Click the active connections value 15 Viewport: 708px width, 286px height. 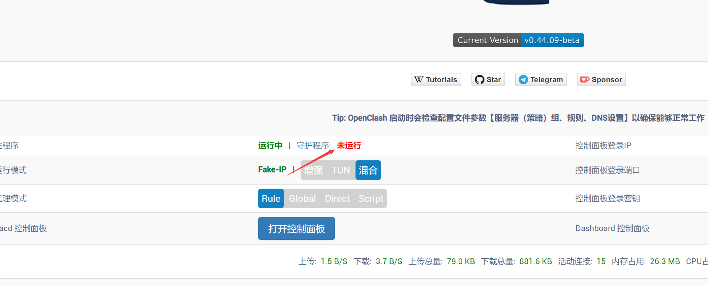click(601, 261)
